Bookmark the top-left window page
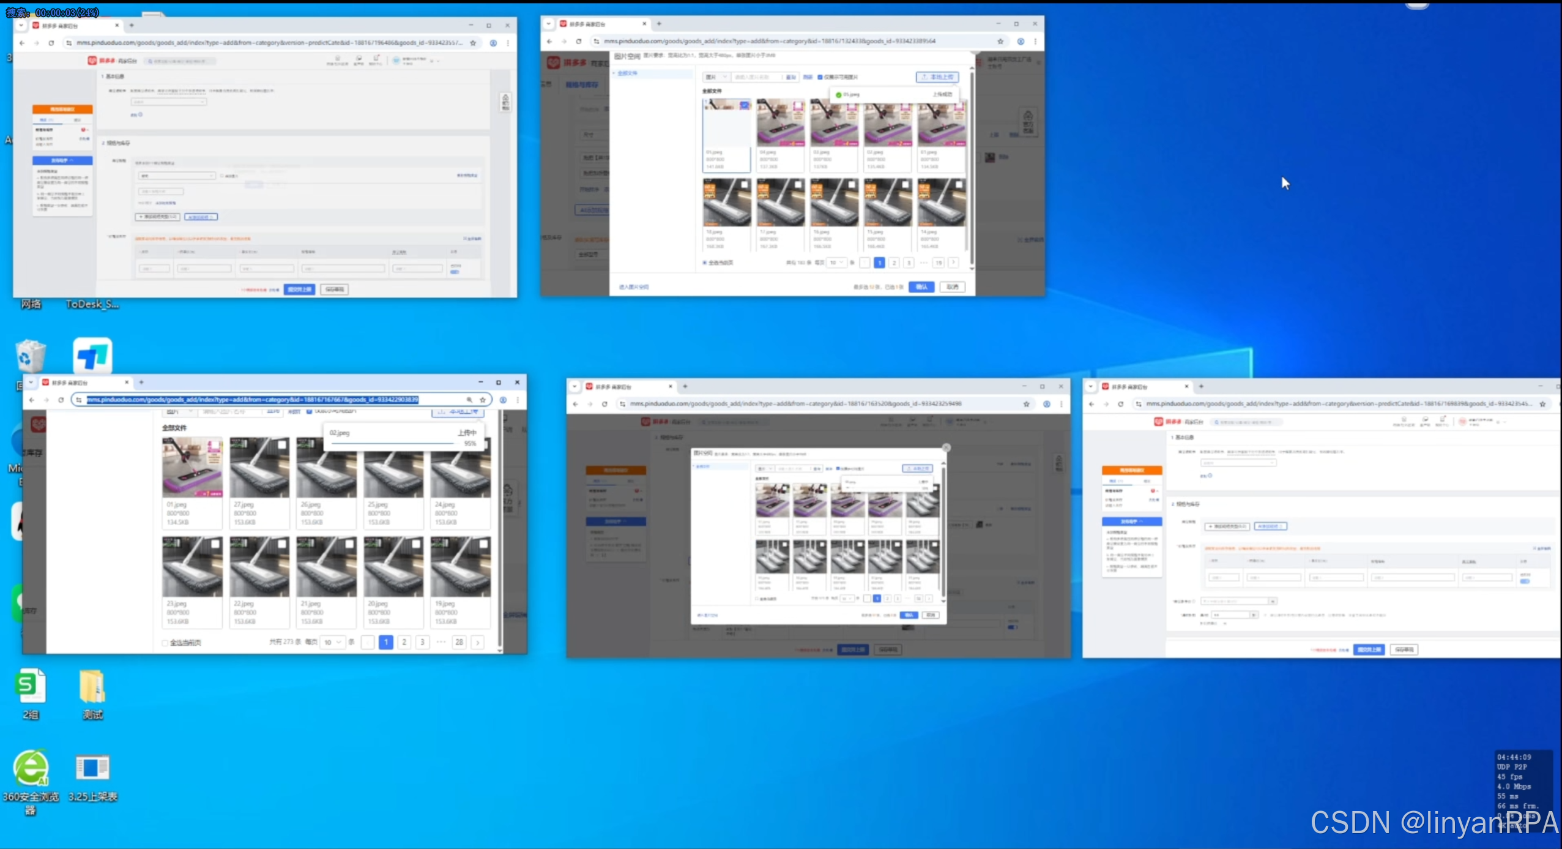 pos(473,43)
